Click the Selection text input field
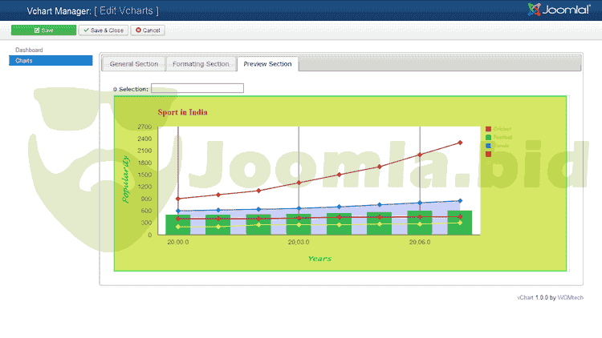Screen dimensions: 602x338 197,88
